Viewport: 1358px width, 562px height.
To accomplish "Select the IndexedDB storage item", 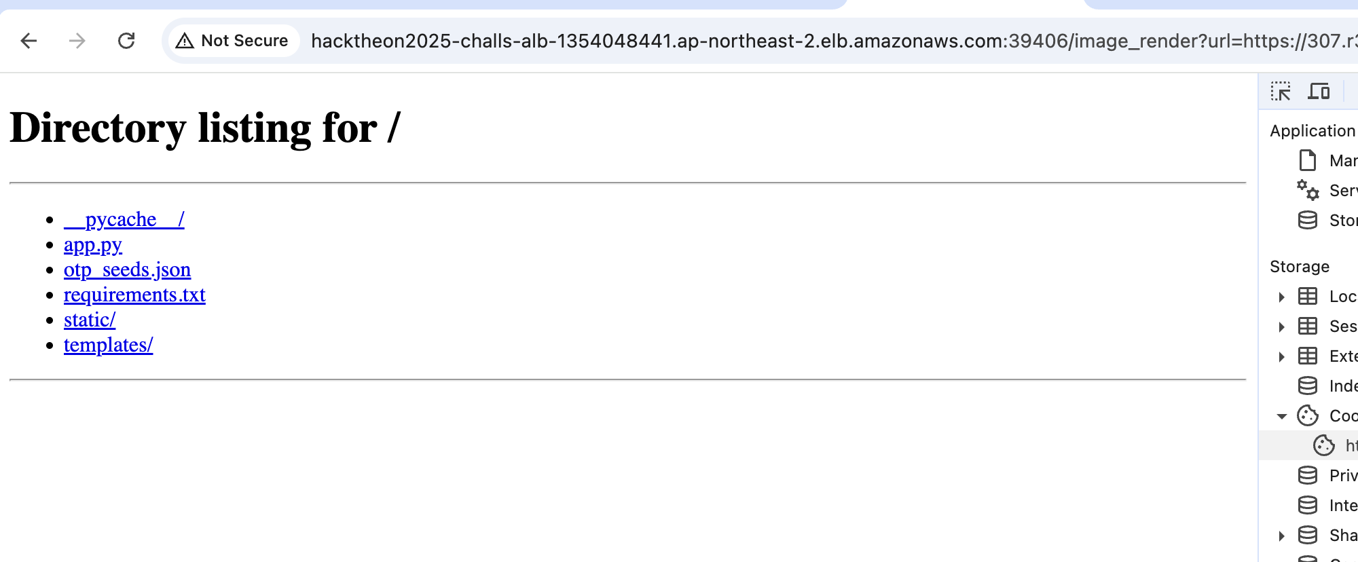I will click(1328, 386).
